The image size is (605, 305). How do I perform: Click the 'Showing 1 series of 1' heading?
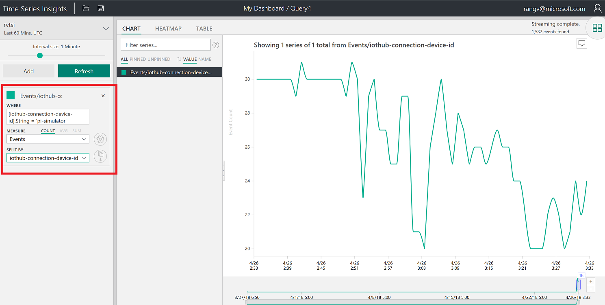point(354,45)
